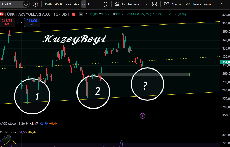Viewport: 230px width, 147px height.
Task: Click the red 313,75 SAT sell button
Action: point(7,23)
